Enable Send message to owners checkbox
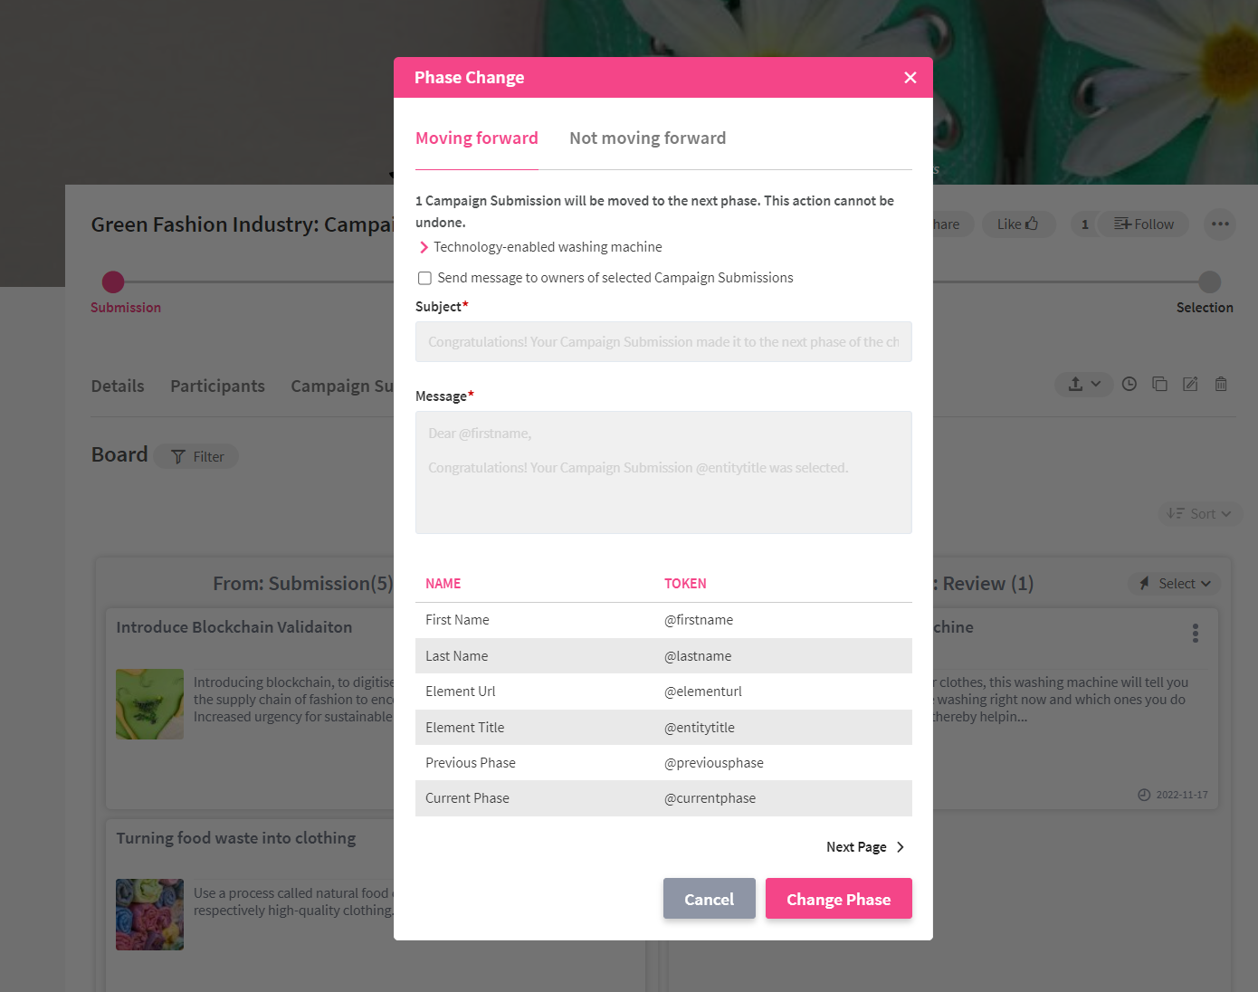Screen dimensions: 1258x992 click(424, 278)
